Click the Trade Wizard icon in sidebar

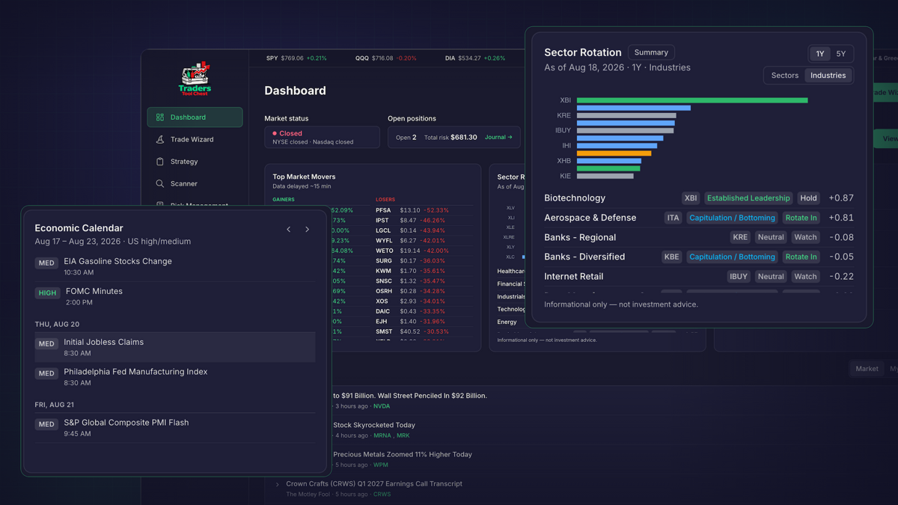coord(160,139)
